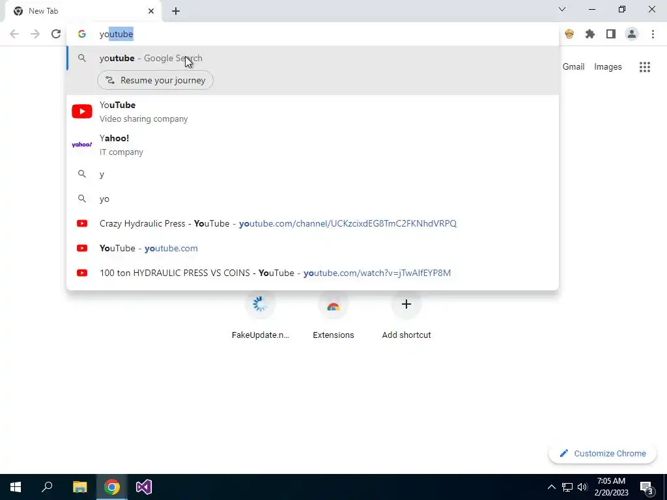This screenshot has width=667, height=500.
Task: Close the New Tab tab
Action: click(x=151, y=11)
